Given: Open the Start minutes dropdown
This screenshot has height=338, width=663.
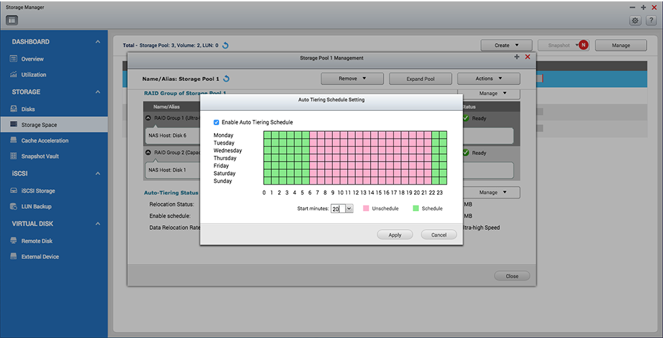Looking at the screenshot, I should tap(349, 209).
